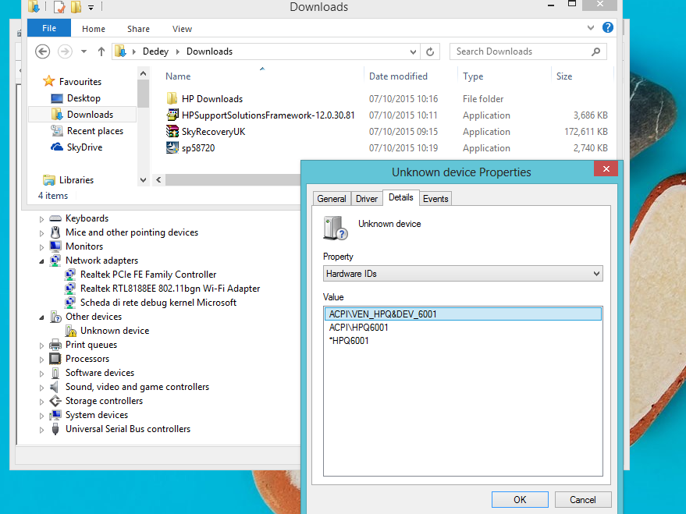686x514 pixels.
Task: Sort files by the Type column
Action: (x=473, y=76)
